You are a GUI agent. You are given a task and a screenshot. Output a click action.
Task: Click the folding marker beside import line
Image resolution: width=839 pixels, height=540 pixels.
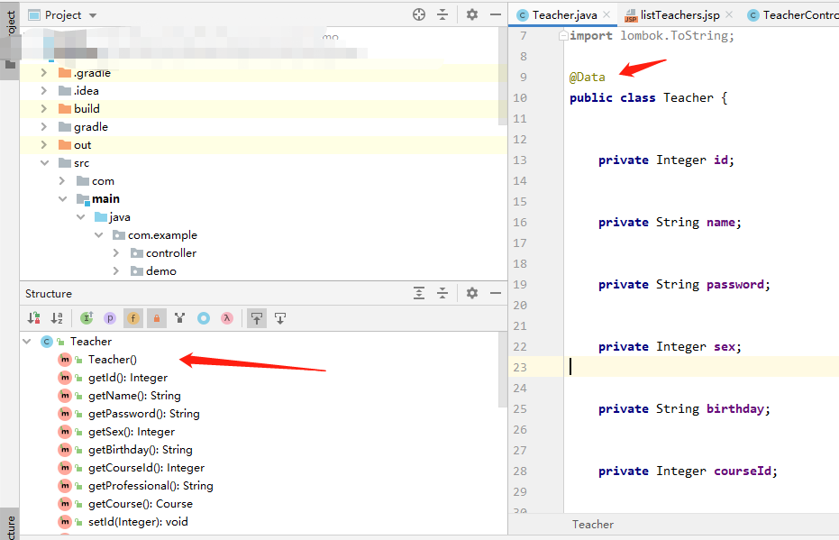point(563,36)
